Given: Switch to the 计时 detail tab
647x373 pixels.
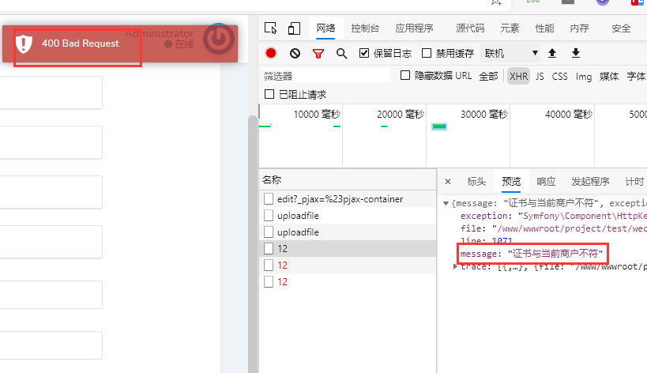Looking at the screenshot, I should (x=634, y=182).
